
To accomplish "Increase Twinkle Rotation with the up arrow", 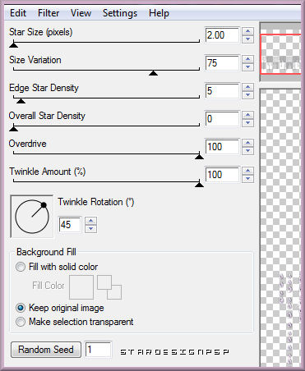I will click(90, 221).
